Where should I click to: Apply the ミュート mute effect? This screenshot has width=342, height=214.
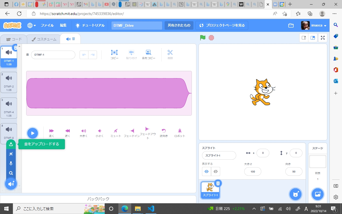(x=116, y=133)
